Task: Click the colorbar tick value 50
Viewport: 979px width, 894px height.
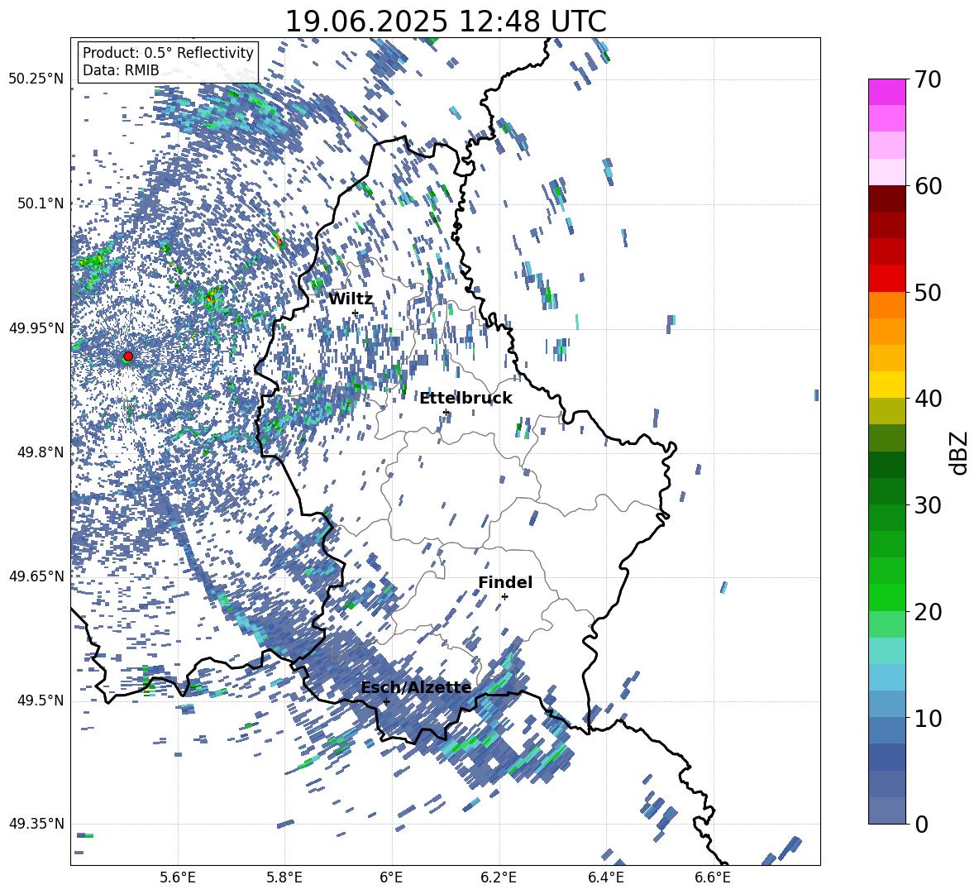Action: pyautogui.click(x=928, y=292)
